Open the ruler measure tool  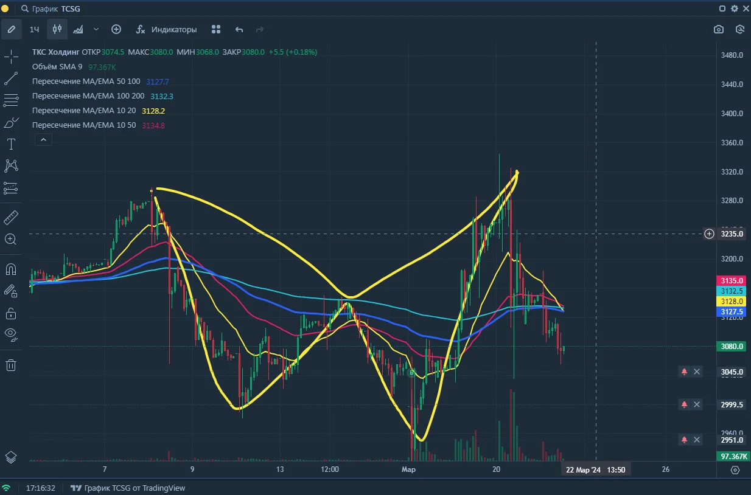[11, 217]
